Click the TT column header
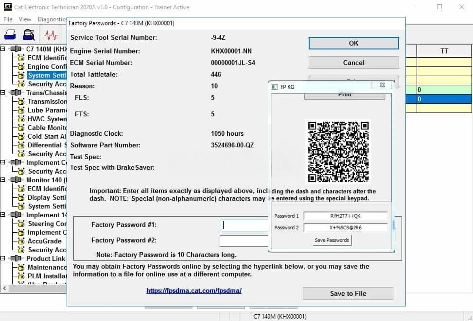Viewport: 473px width, 321px height. tap(444, 51)
